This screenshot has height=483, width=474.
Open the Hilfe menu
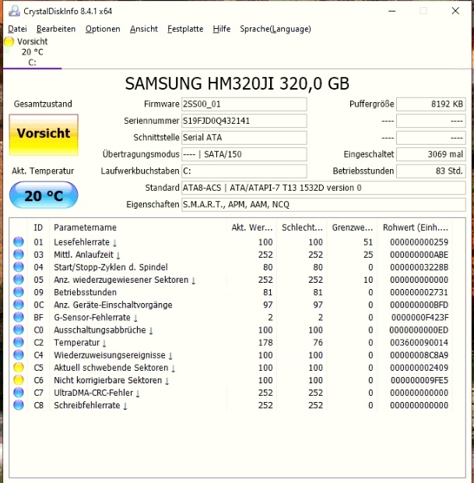pyautogui.click(x=222, y=29)
